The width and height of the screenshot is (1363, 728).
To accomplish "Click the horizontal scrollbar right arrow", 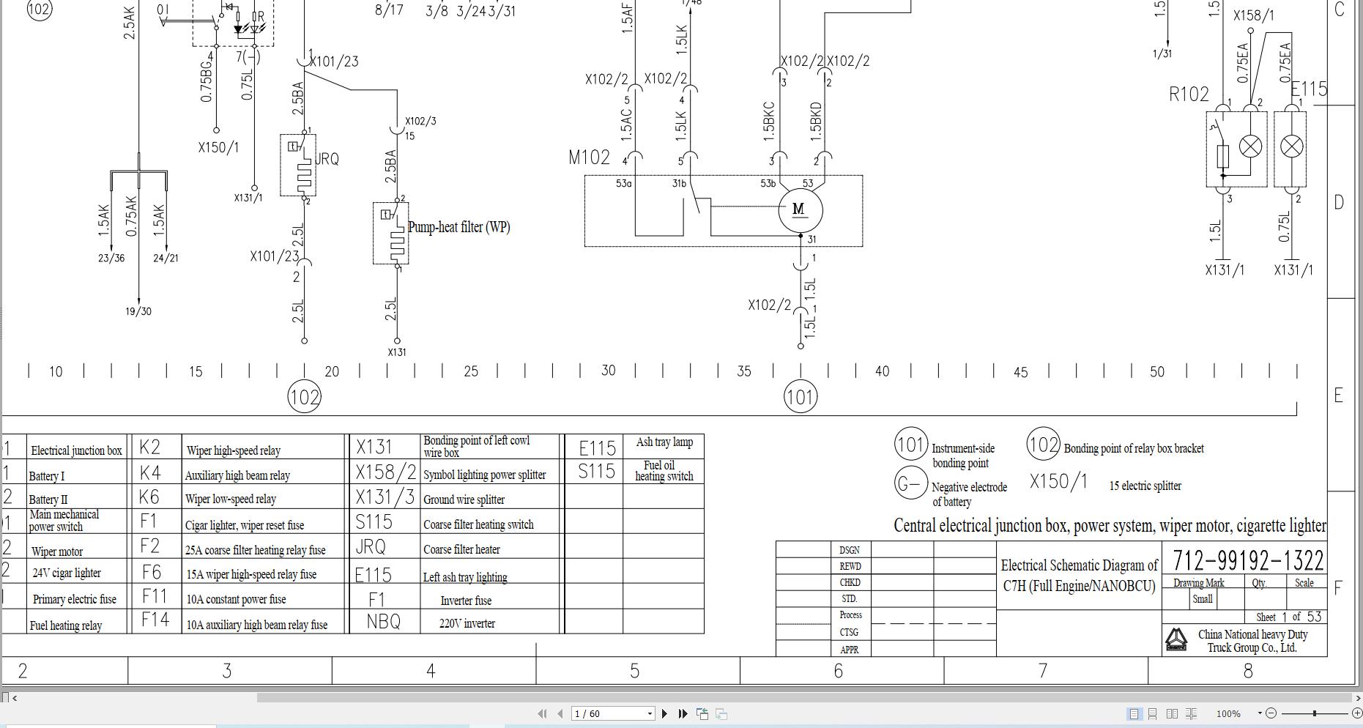I will (1357, 698).
